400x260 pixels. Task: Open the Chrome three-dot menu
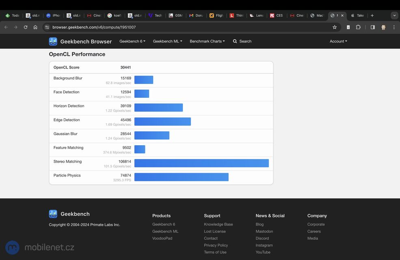(394, 27)
